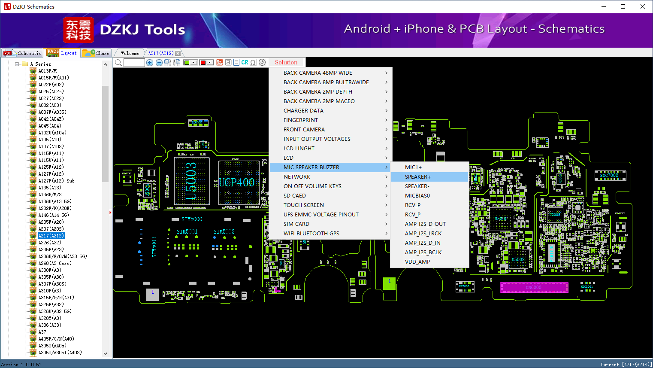Screen dimensions: 653x368
Task: Click the CR toolbar icon
Action: coord(245,62)
